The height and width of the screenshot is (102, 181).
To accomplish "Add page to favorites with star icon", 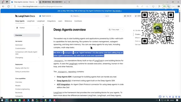I will click(147, 7).
